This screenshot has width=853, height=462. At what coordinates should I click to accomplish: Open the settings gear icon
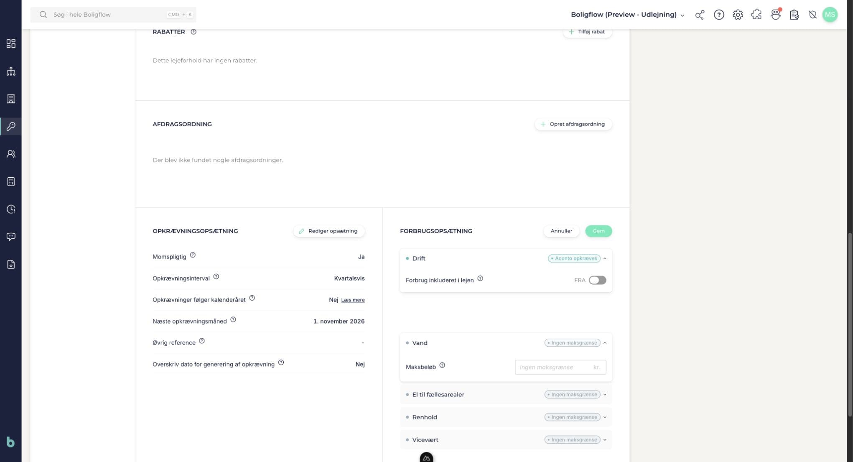point(738,15)
